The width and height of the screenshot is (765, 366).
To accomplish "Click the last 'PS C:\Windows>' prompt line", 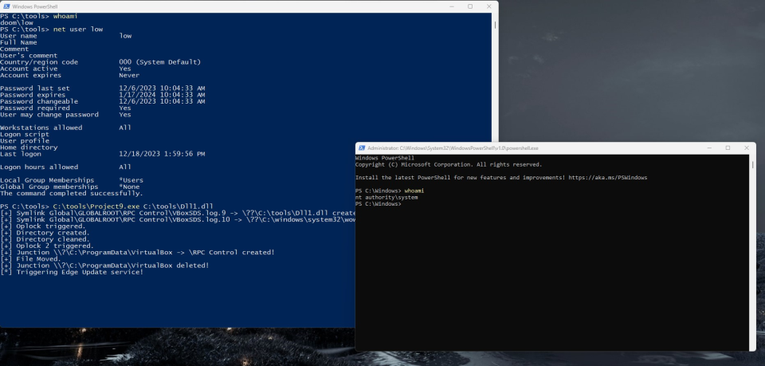I will [x=378, y=204].
